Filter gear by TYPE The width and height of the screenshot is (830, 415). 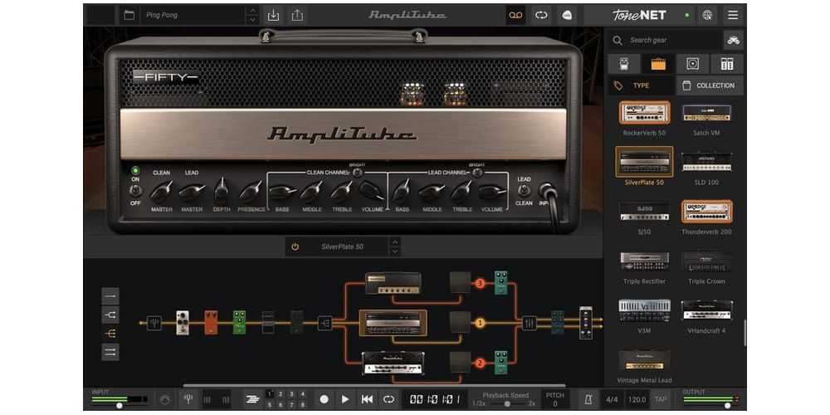[x=641, y=85]
